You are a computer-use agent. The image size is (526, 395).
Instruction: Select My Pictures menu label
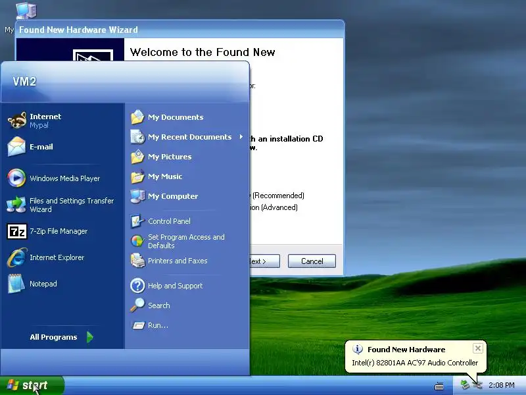pos(170,157)
